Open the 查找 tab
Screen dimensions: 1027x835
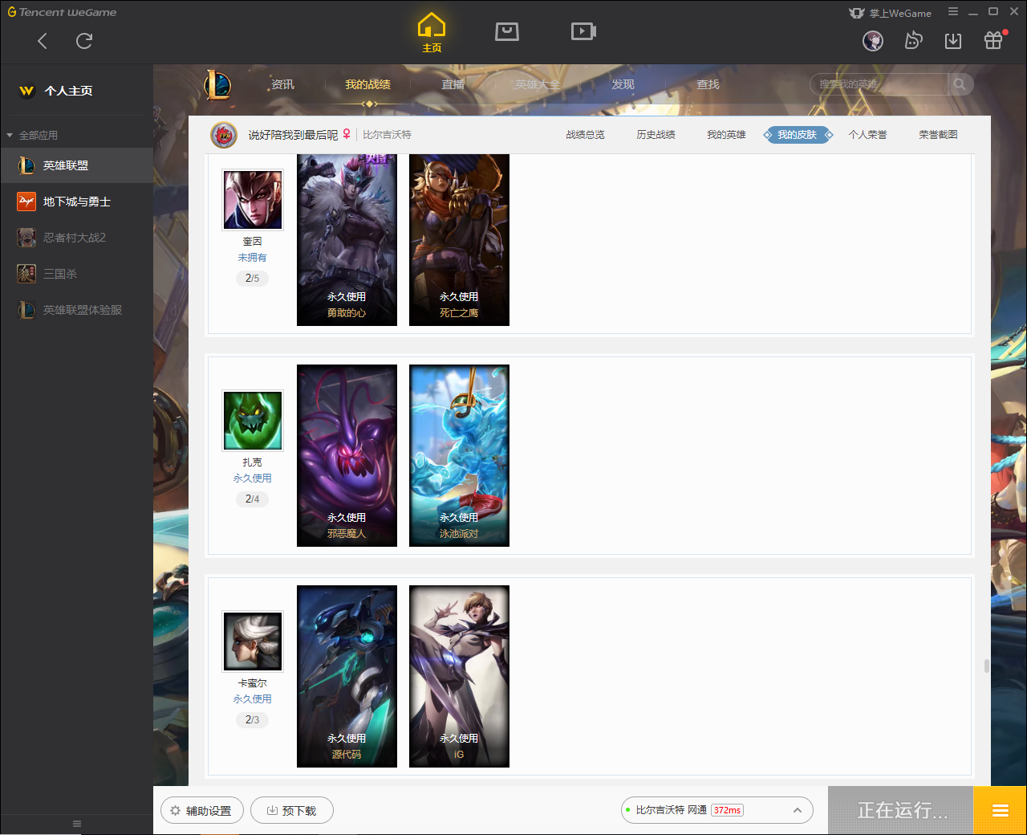click(708, 84)
